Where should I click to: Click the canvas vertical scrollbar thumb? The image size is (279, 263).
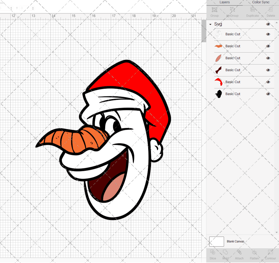coord(204,31)
